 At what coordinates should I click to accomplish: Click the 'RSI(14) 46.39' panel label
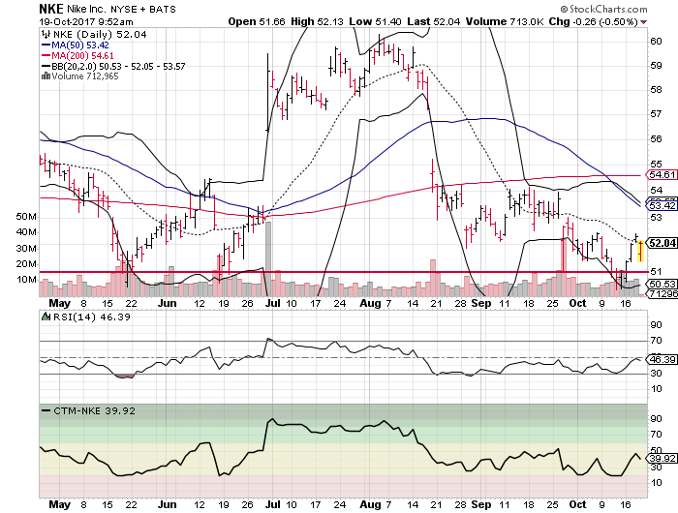[91, 317]
